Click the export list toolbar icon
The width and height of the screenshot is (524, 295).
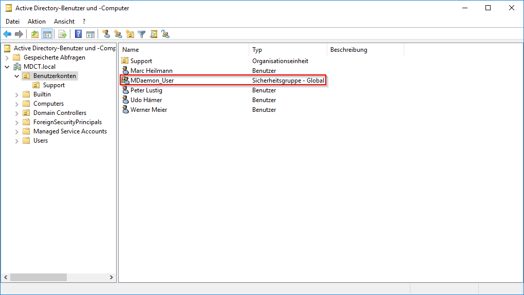click(63, 34)
